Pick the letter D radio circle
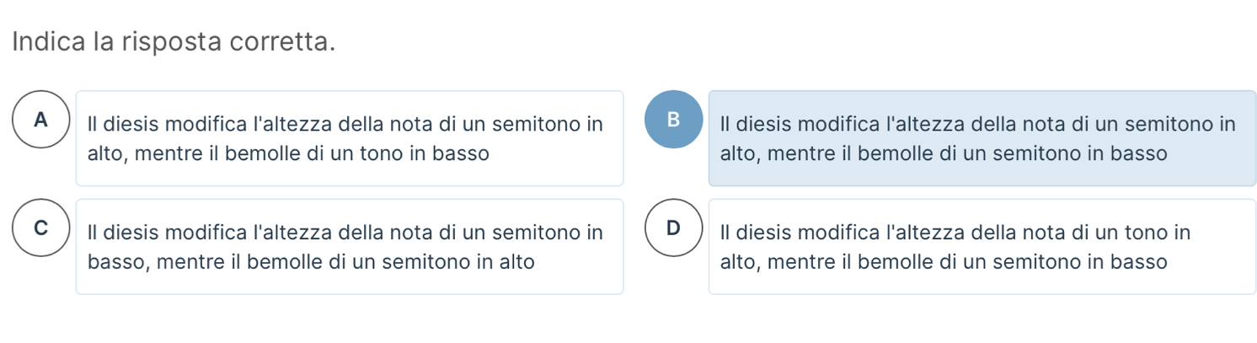The height and width of the screenshot is (343, 1257). coord(673,228)
